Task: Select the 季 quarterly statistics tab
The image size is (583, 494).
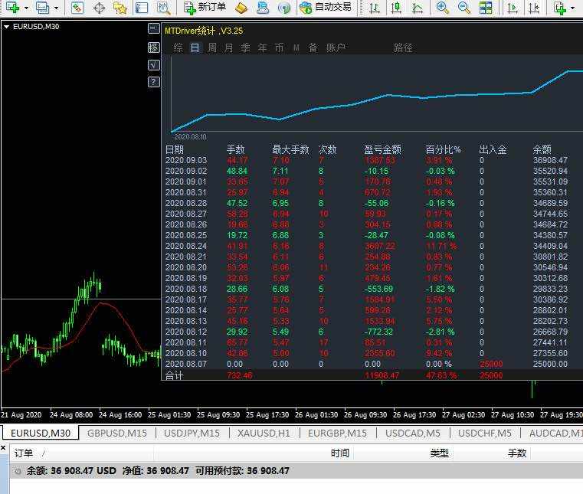Action: pos(245,47)
